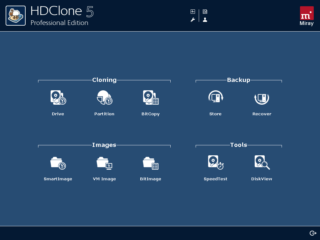Screen dimensions: 320x240
Task: Click the Cloning section heading
Action: 104,80
